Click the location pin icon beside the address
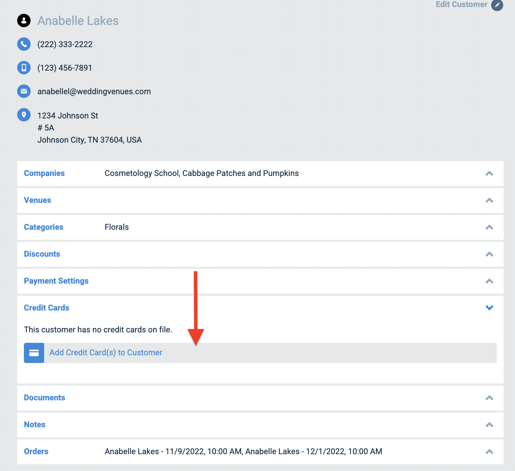This screenshot has height=471, width=515. click(x=24, y=115)
